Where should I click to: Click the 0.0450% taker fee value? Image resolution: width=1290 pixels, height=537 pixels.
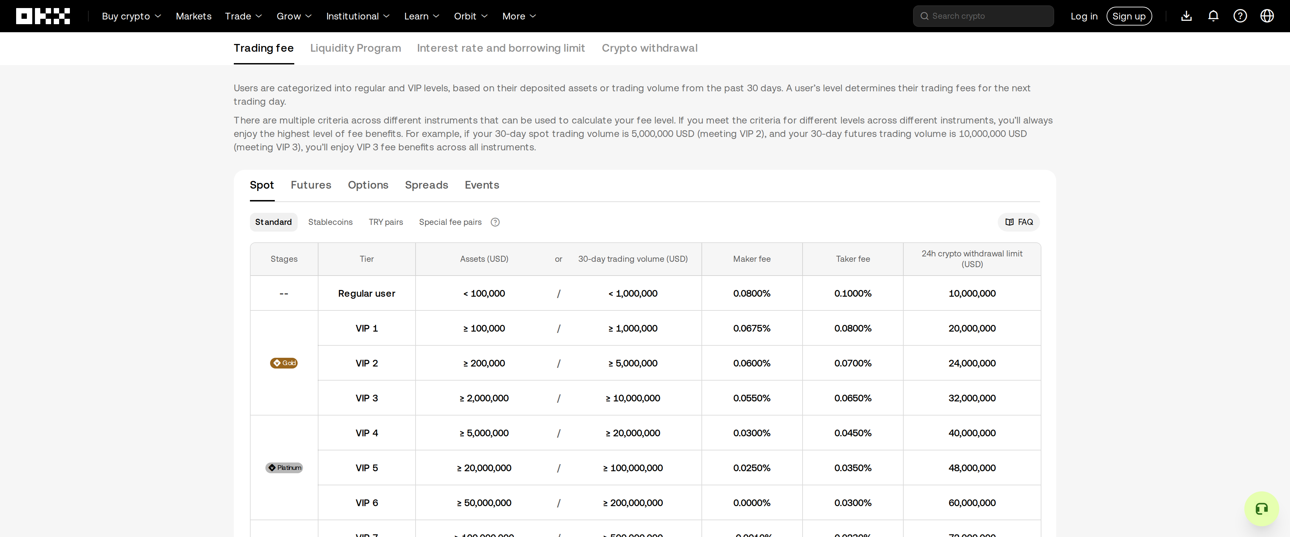coord(853,433)
